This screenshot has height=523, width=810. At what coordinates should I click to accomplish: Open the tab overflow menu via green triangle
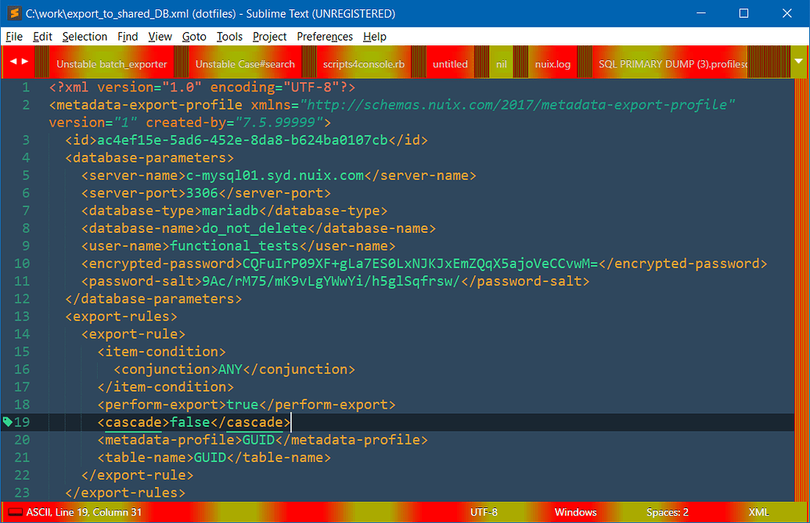[799, 61]
